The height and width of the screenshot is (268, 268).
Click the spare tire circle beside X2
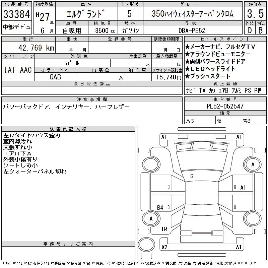coord(146,245)
